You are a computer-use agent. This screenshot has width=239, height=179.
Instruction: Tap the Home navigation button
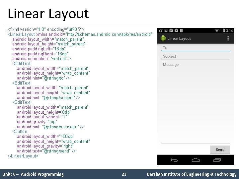[x=196, y=160]
